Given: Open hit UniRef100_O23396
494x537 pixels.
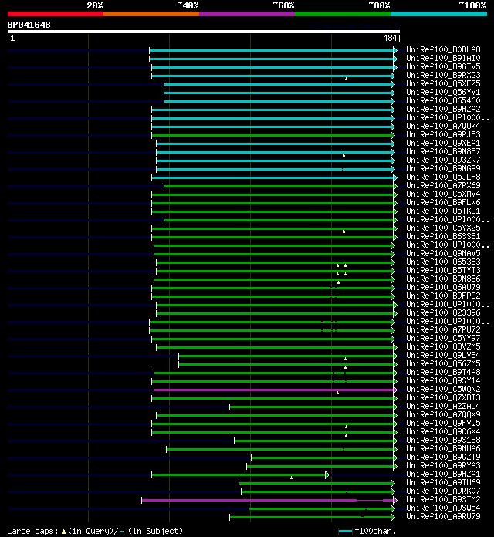Looking at the screenshot, I should [443, 312].
